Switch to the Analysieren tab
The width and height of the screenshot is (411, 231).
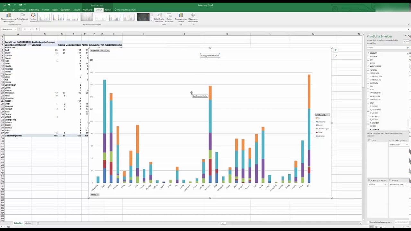pos(88,10)
